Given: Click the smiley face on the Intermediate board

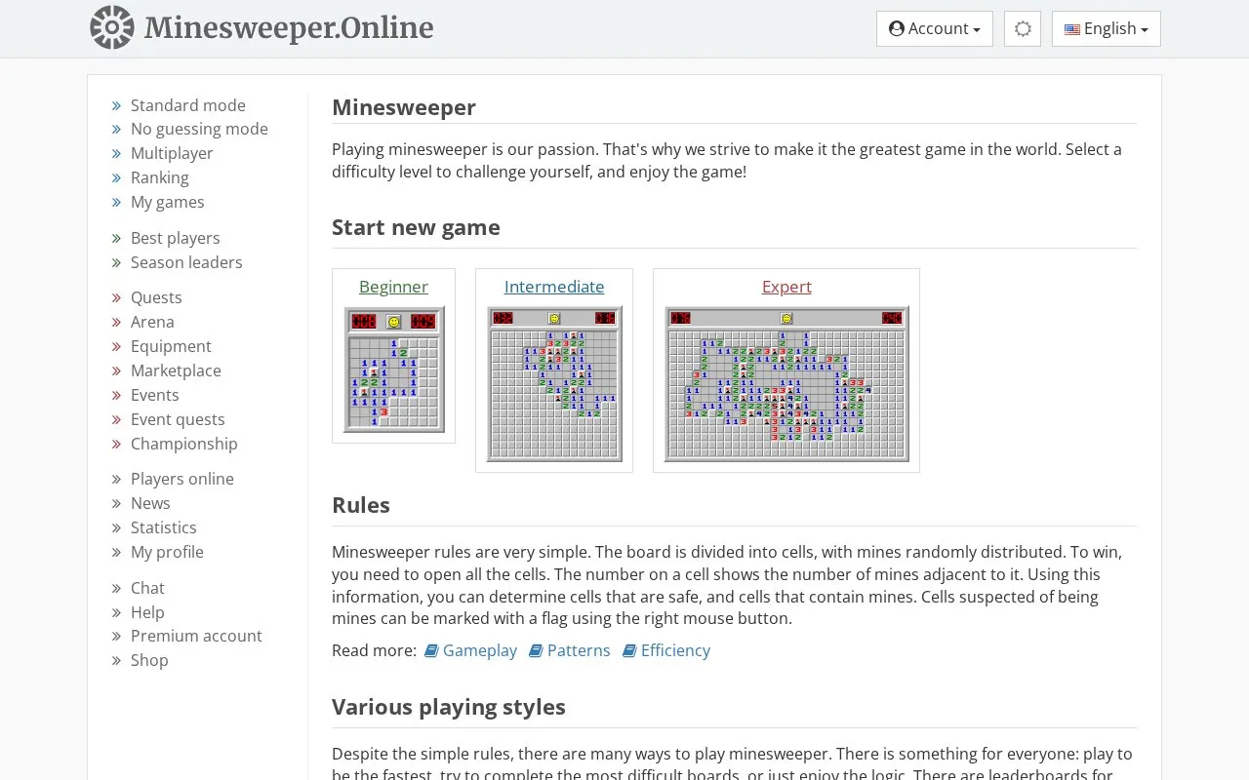Looking at the screenshot, I should pyautogui.click(x=554, y=319).
